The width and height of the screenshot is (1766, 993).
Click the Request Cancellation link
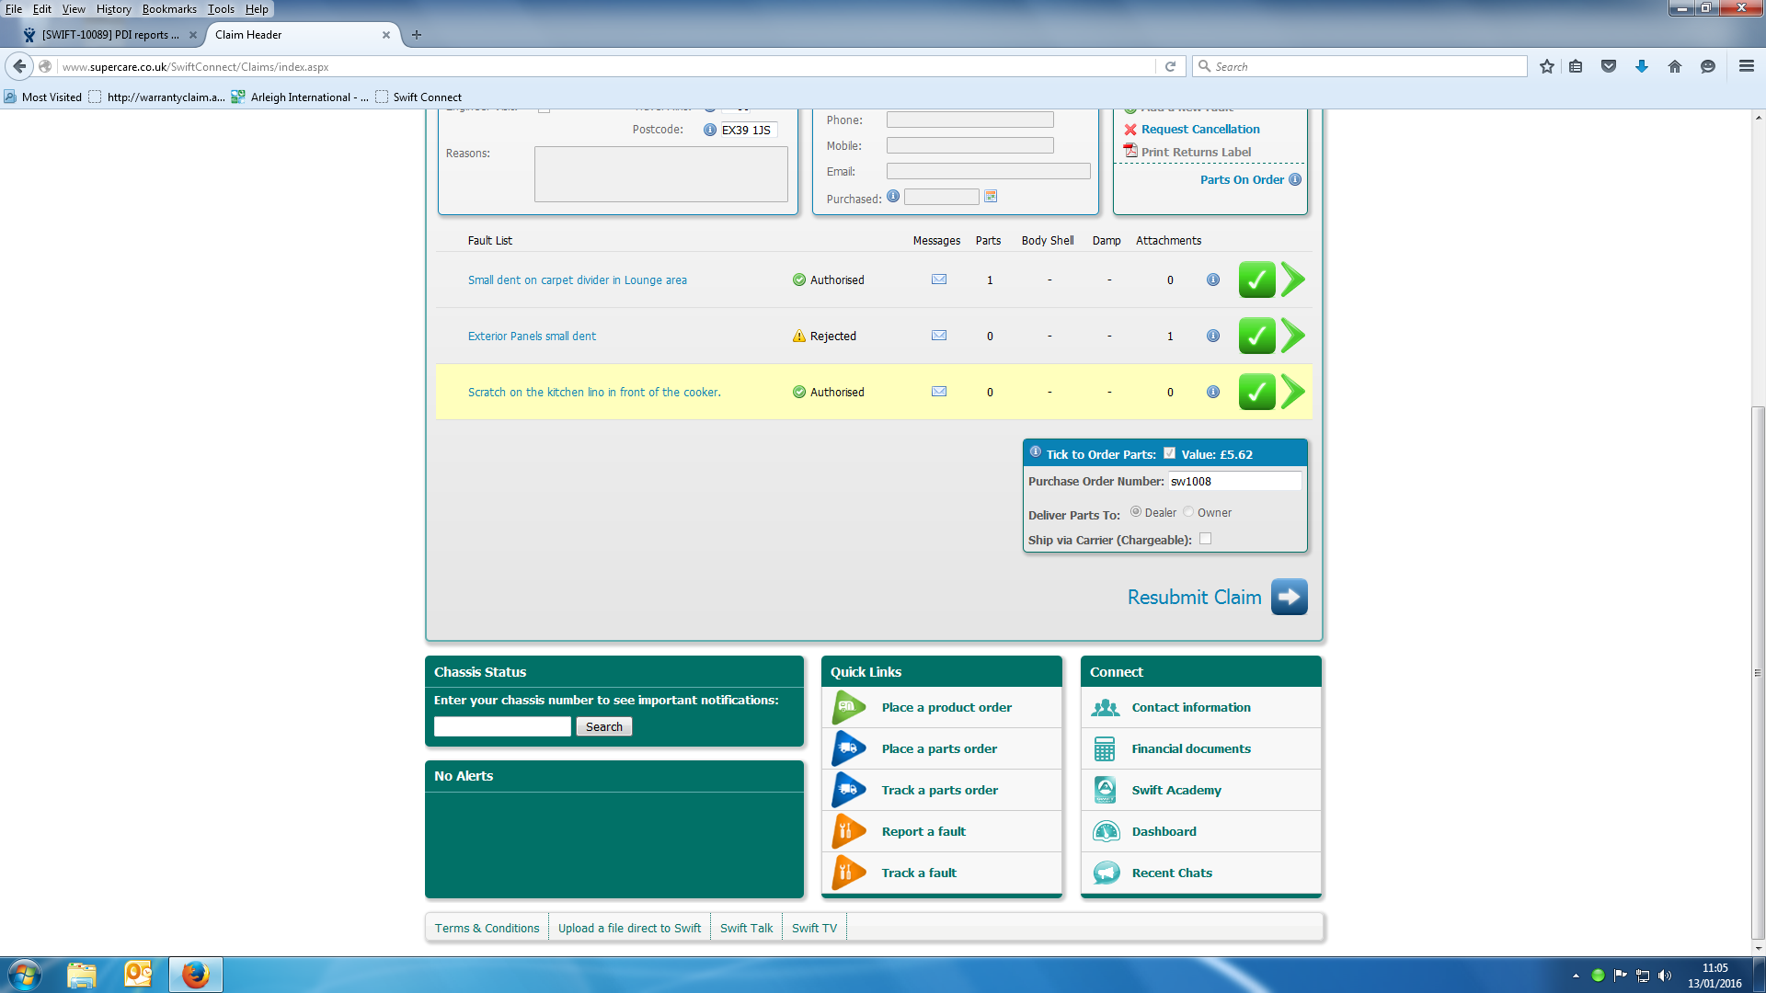[x=1199, y=129]
